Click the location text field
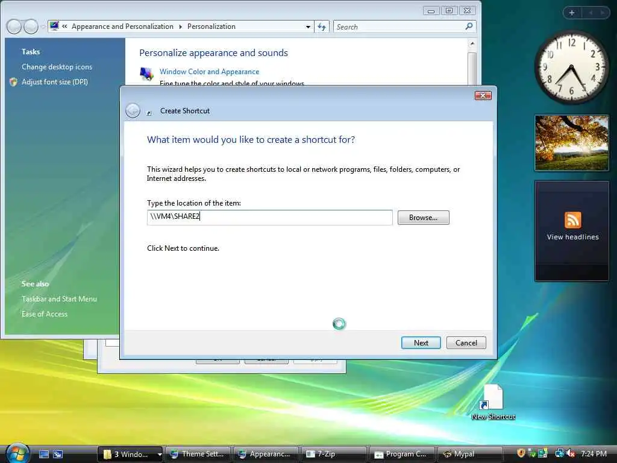The height and width of the screenshot is (463, 617). point(269,217)
